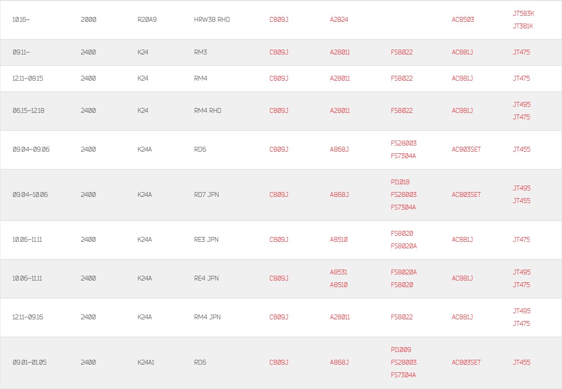This screenshot has height=389, width=562.
Task: Click PI1018 part link
Action: 400,182
